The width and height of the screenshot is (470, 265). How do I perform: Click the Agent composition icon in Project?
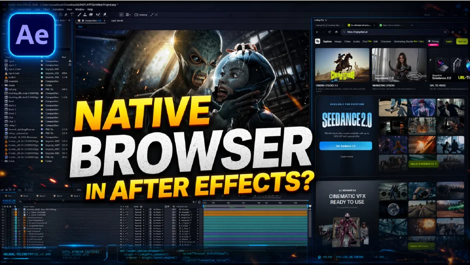point(6,61)
